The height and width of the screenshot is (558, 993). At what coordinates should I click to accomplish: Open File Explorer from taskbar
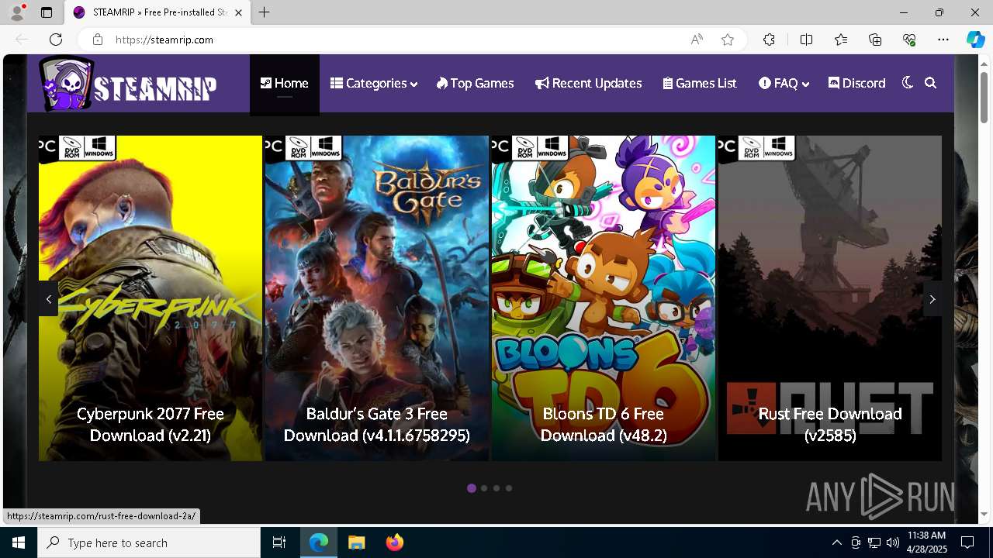pyautogui.click(x=356, y=542)
